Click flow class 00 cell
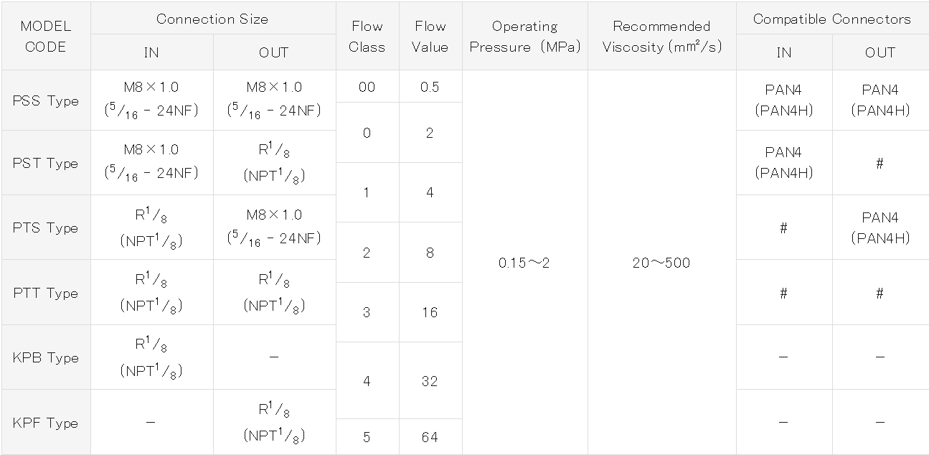This screenshot has height=455, width=929. coord(367,87)
